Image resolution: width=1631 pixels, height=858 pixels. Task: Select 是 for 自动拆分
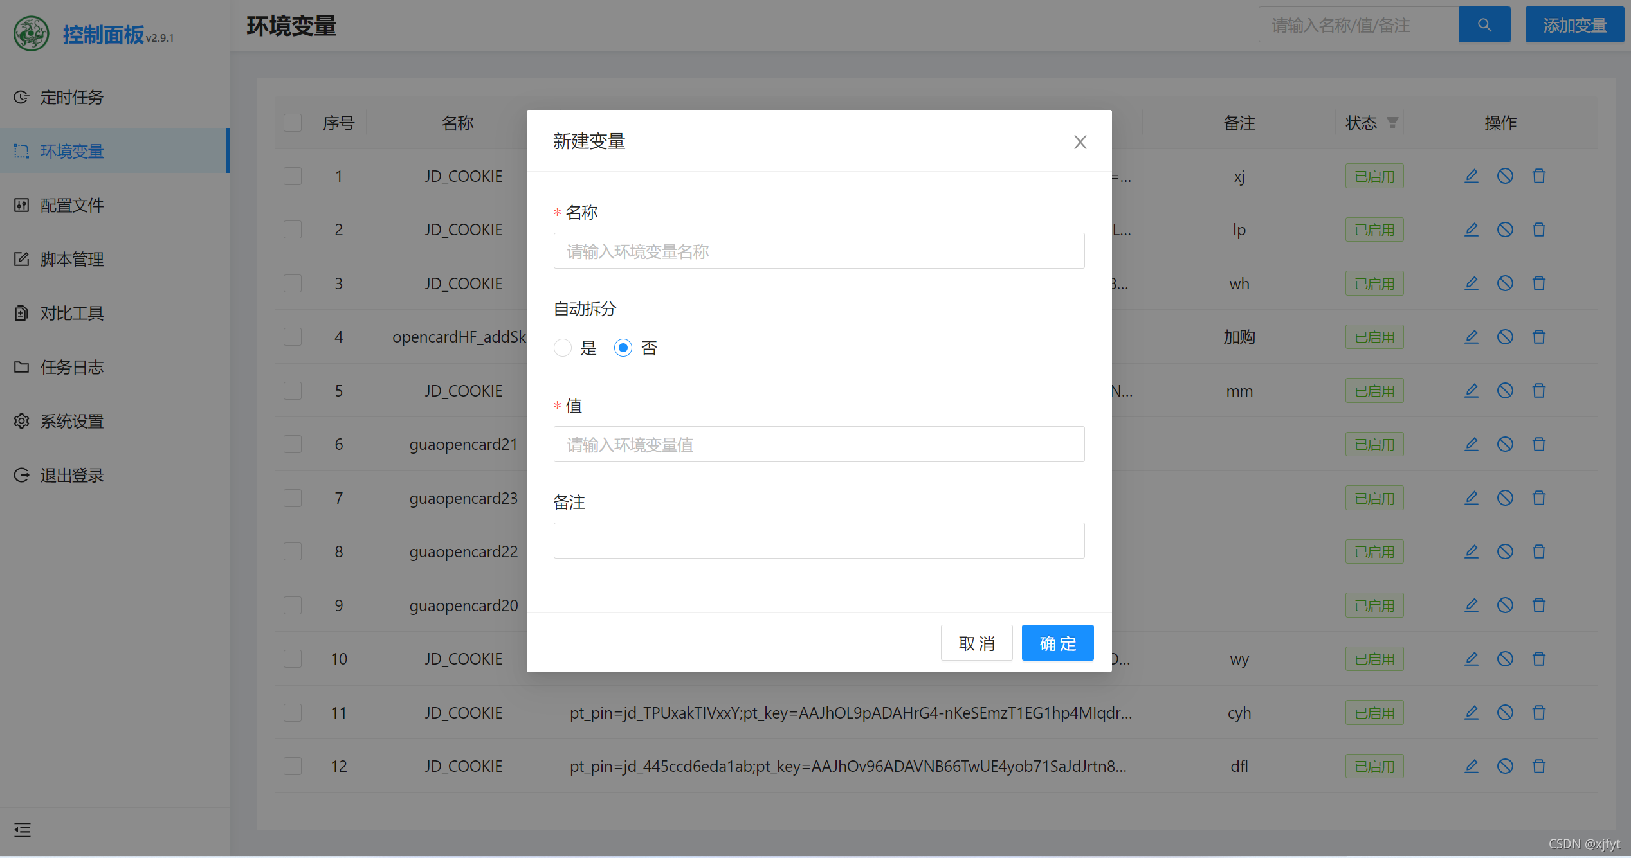(563, 348)
